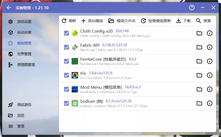Viewport: 221px width, 137px height.
Task: Click the 检查模组更新 clock icon
Action: (x=143, y=21)
